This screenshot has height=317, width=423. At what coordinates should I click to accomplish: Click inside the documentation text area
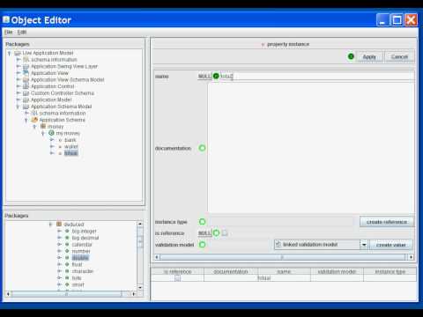tap(311, 148)
